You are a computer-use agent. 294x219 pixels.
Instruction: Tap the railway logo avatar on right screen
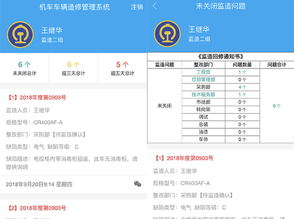167,34
